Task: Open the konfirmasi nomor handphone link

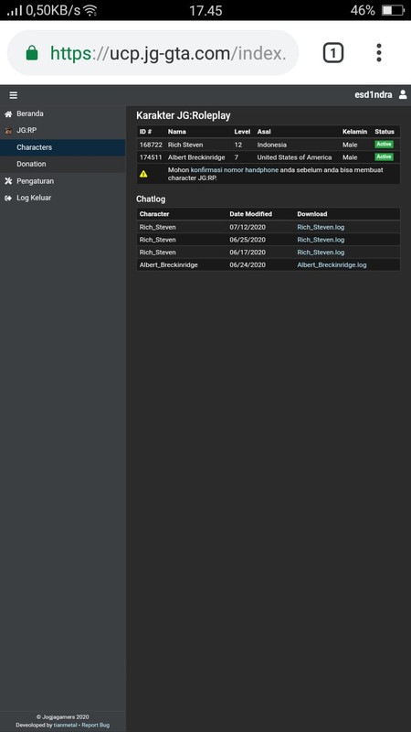Action: [235, 170]
